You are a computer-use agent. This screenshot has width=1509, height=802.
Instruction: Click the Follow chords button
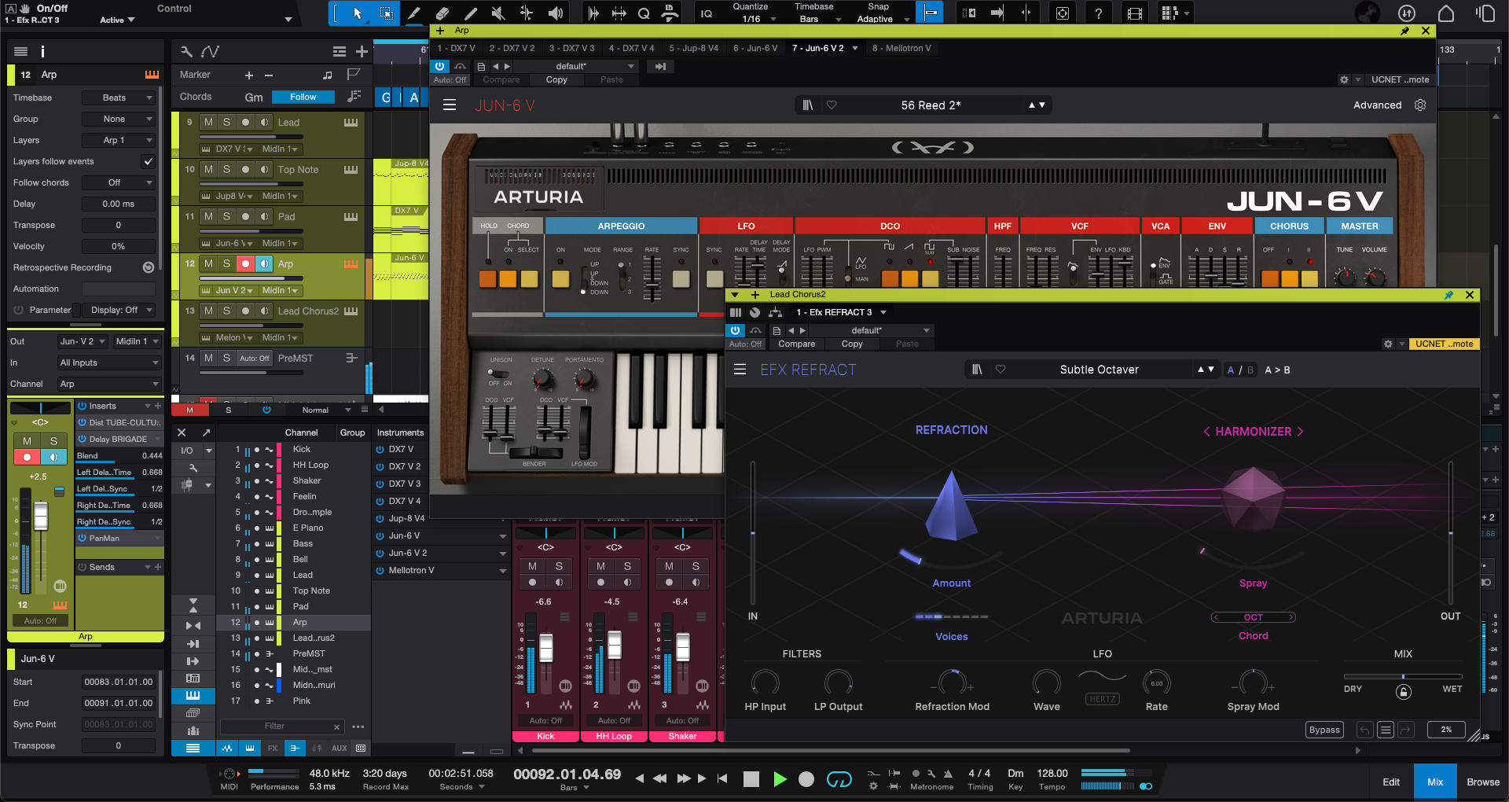click(x=303, y=97)
